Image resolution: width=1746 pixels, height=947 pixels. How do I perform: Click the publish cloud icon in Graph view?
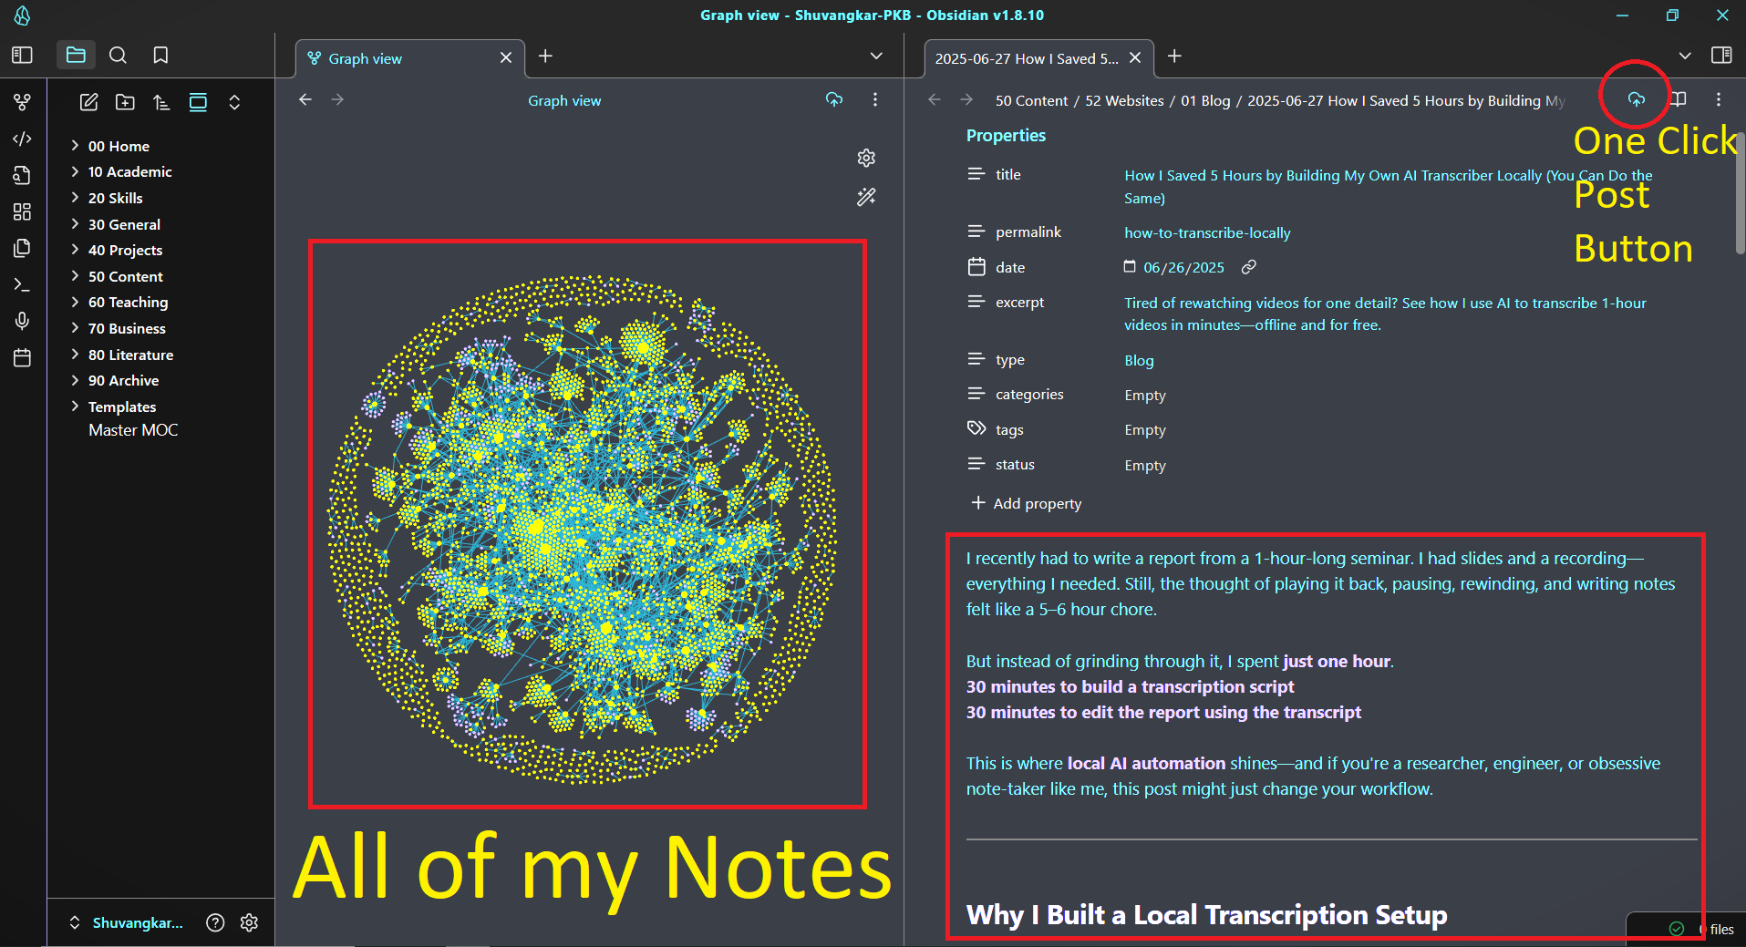834,100
